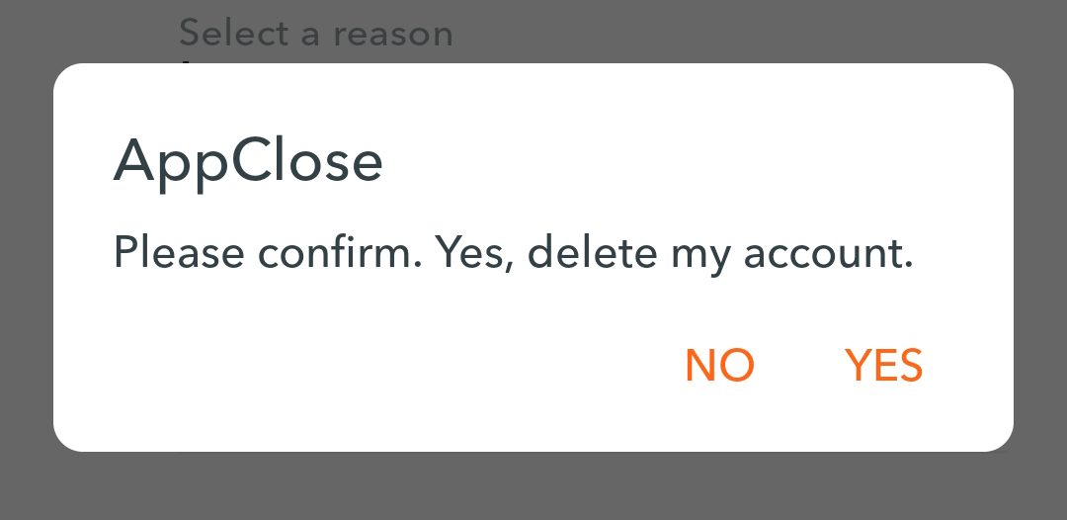Decline deletion by choosing NO

coord(719,365)
